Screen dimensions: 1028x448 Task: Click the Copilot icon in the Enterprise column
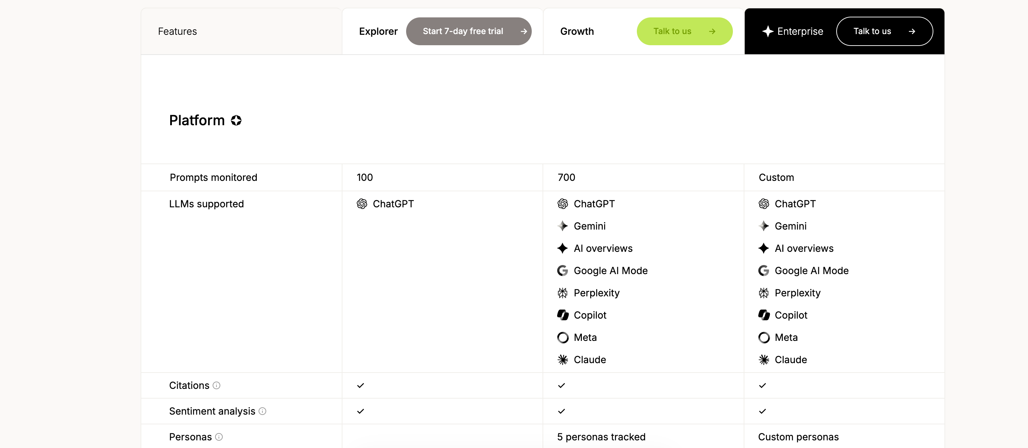[764, 315]
